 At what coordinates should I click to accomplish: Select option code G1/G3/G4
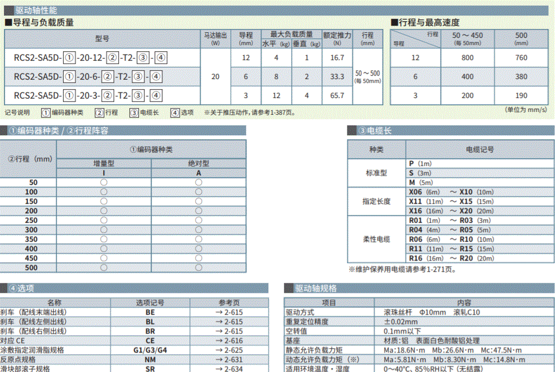(150, 350)
